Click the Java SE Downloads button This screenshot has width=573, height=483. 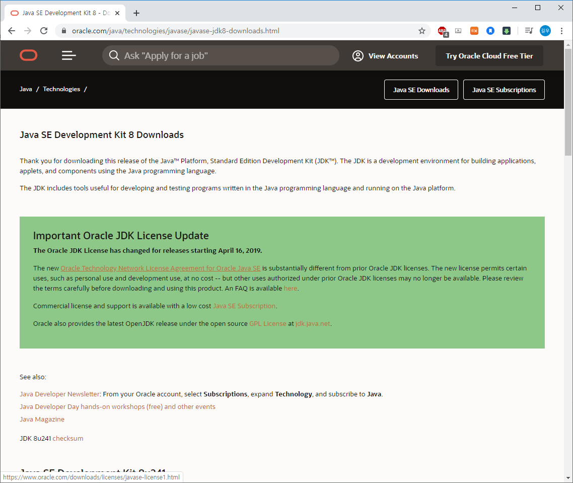tap(421, 90)
